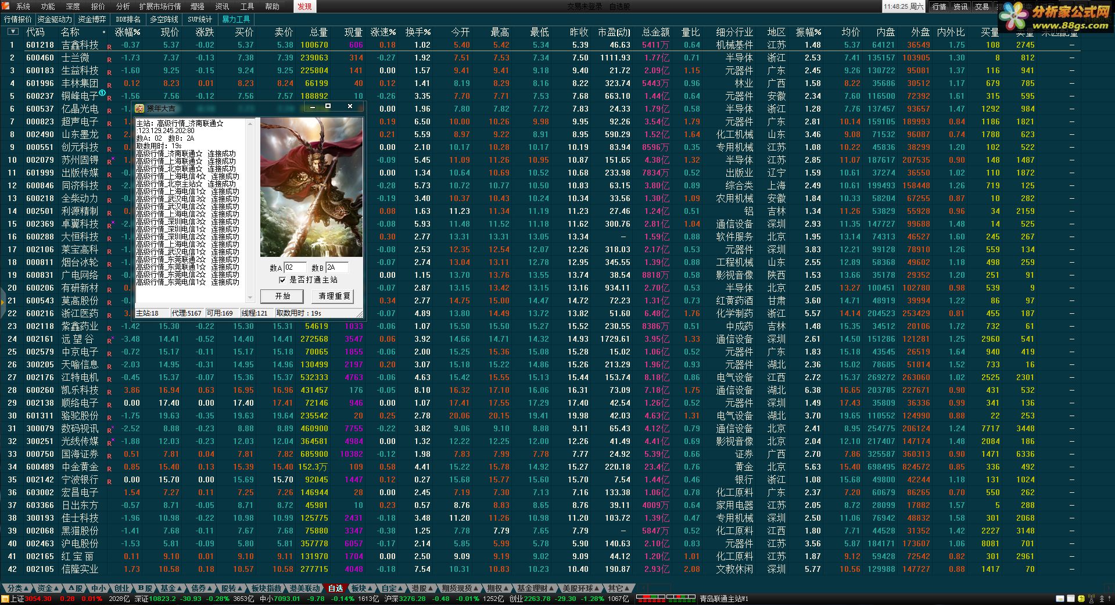Switch to the 暴力工具 tab
Screen dimensions: 1115x605
point(236,19)
